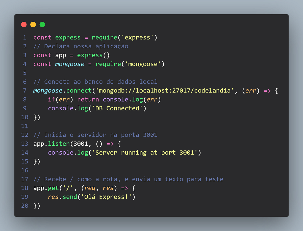Viewport: 303px width, 231px height.
Task: Click the comment about 'Recebe / como a rota'
Action: [128, 179]
